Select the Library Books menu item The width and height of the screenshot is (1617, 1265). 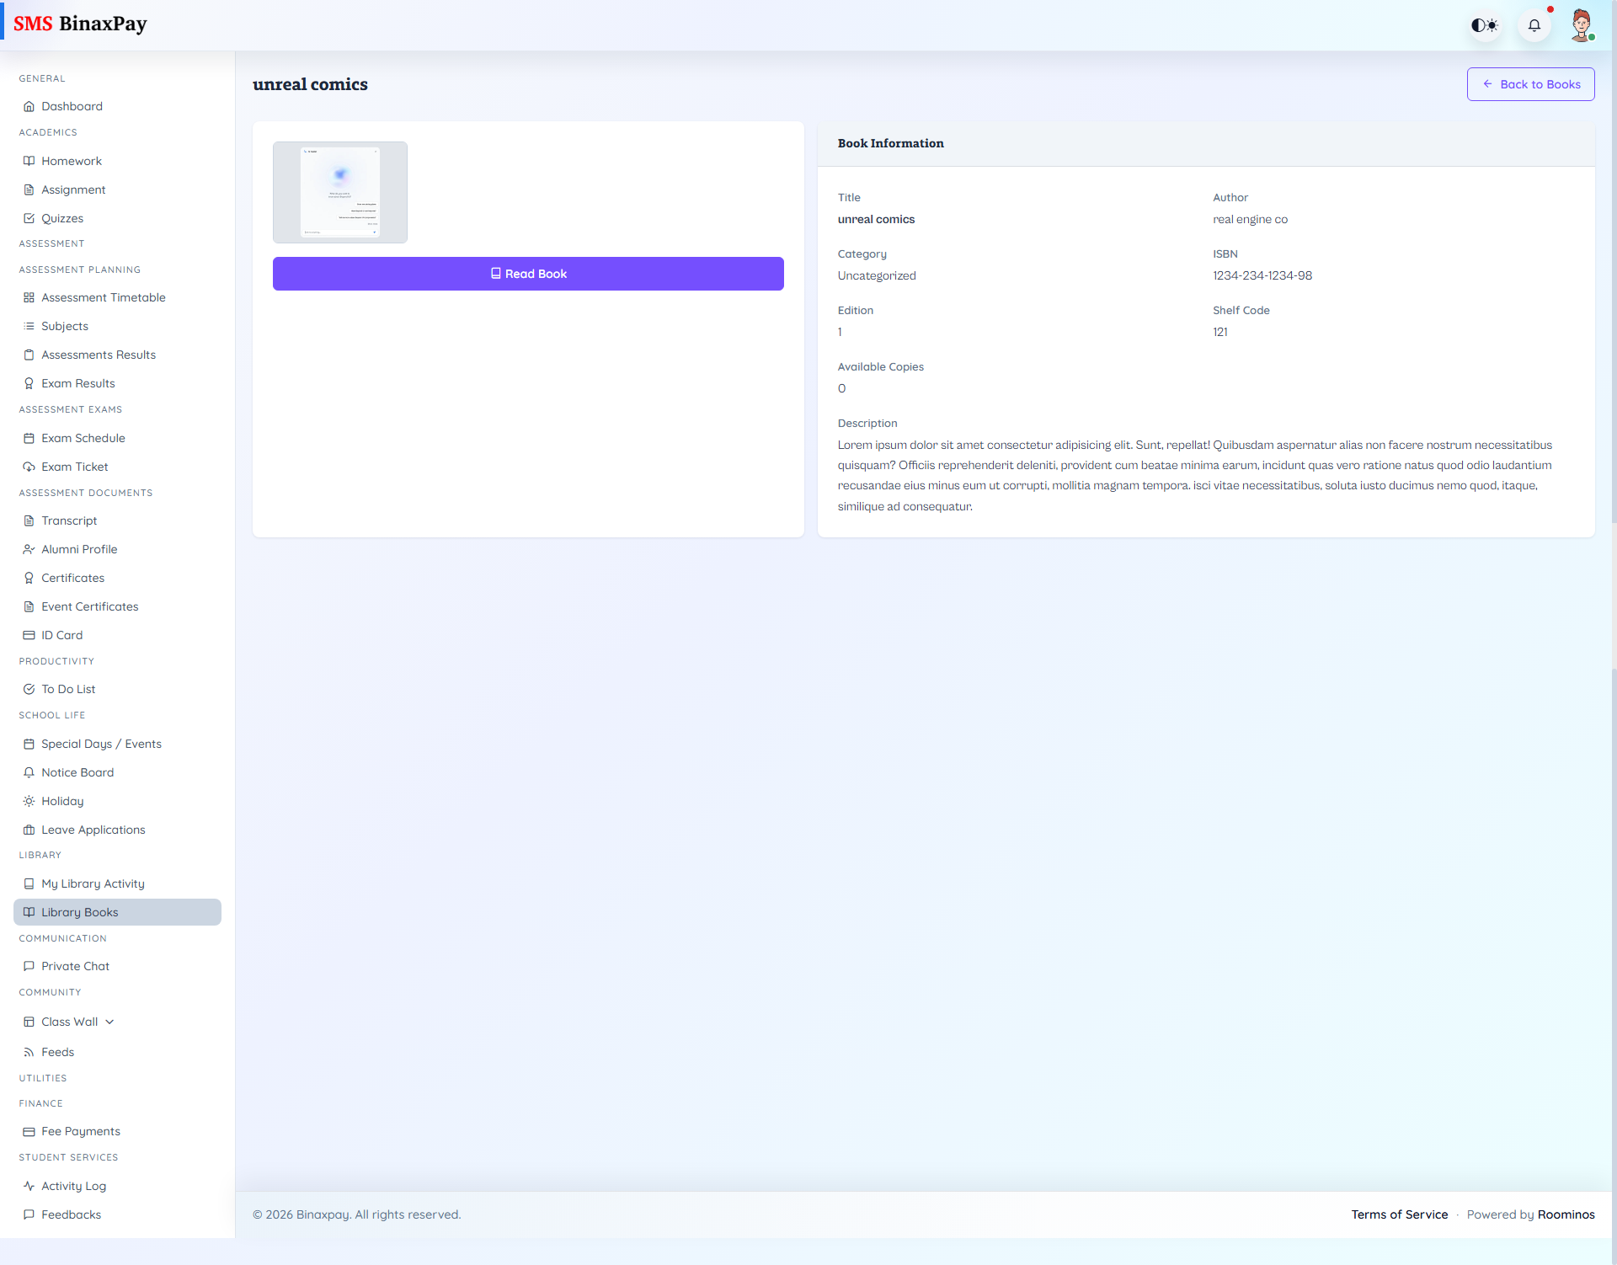click(79, 912)
